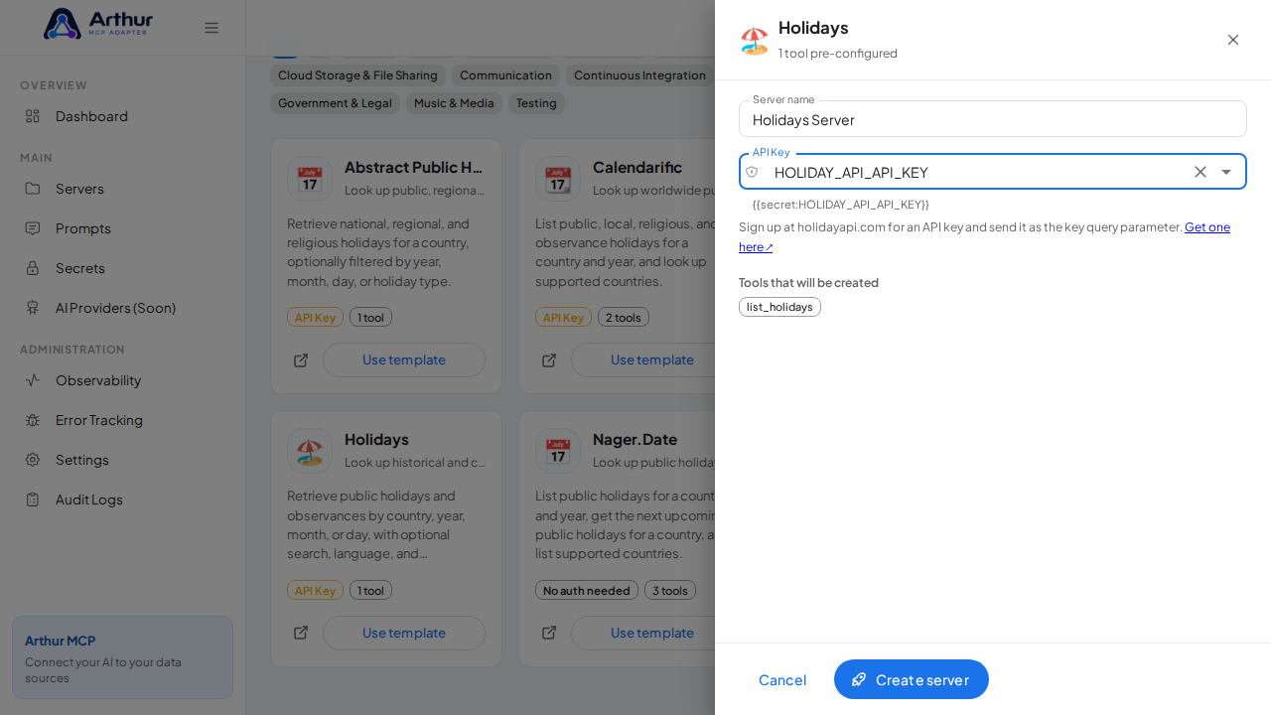Cancel the Holidays server setup
Image resolution: width=1271 pixels, height=715 pixels.
click(x=782, y=679)
